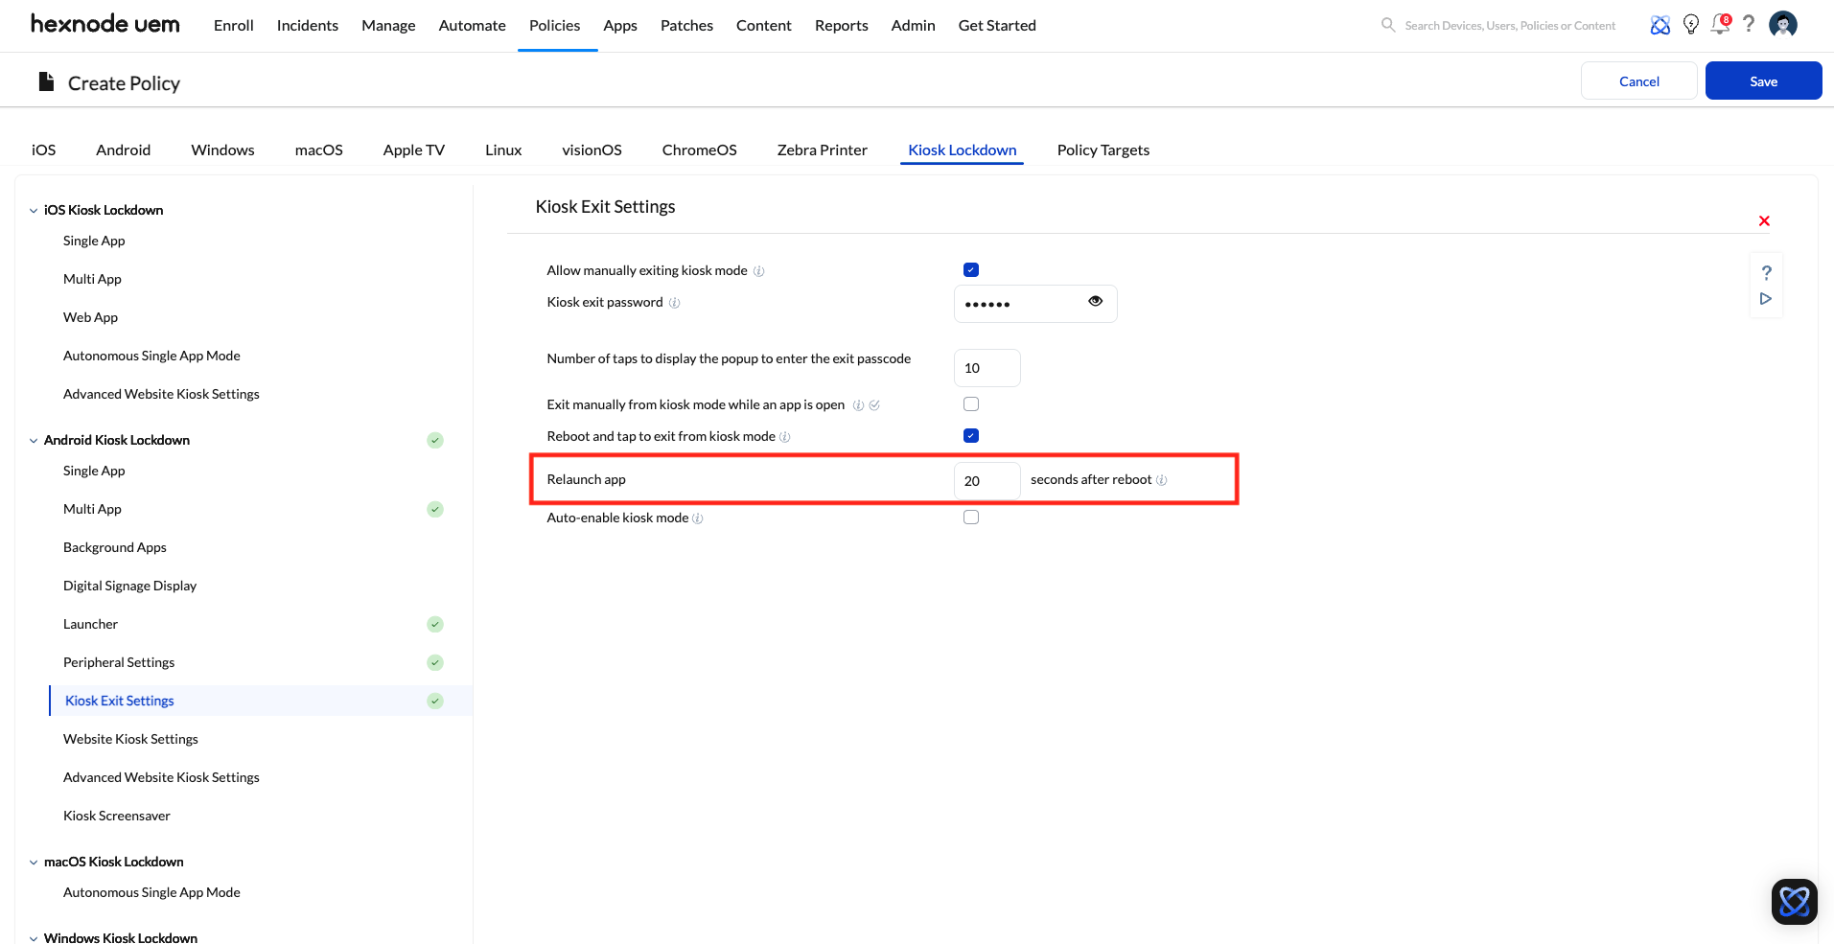The height and width of the screenshot is (944, 1834).
Task: Switch to the visionOS tab
Action: click(x=592, y=150)
